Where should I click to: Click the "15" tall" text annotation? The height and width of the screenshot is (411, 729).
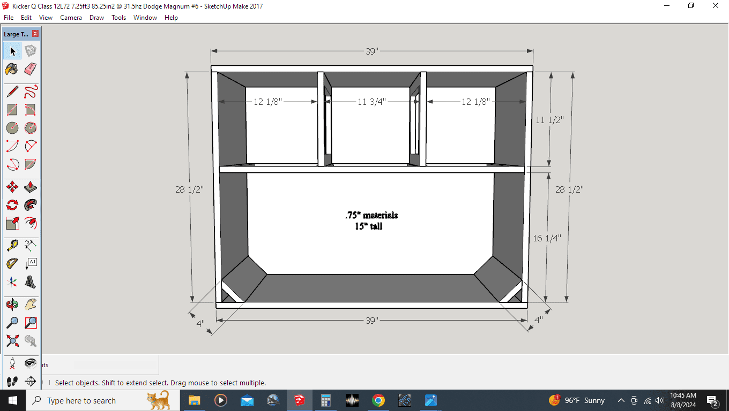tap(369, 226)
